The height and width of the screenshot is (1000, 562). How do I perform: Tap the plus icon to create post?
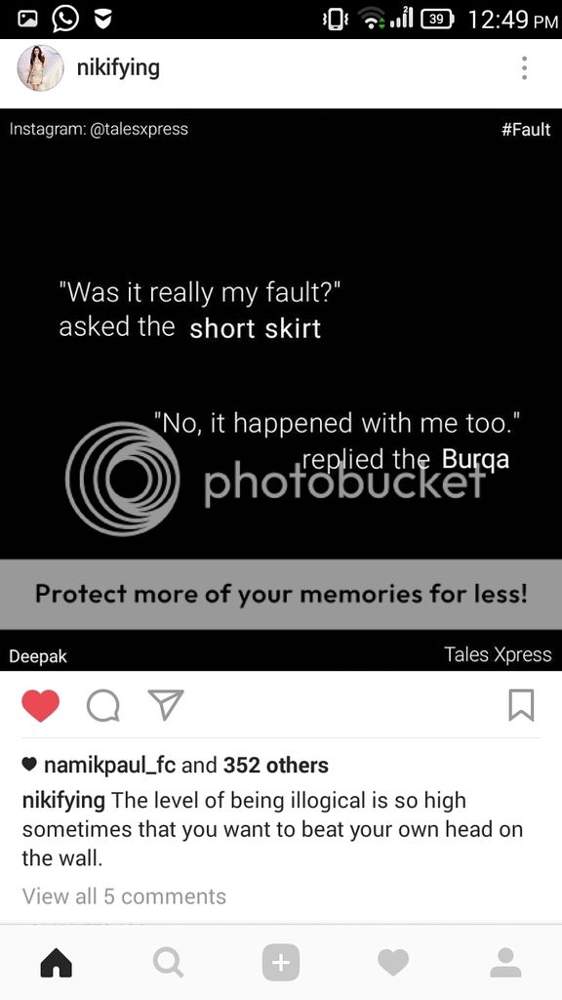281,962
